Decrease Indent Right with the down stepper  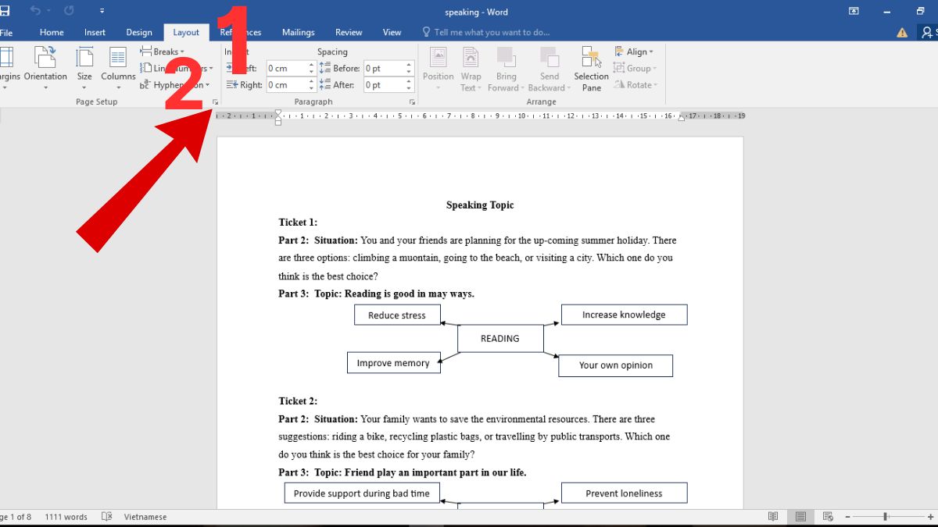(312, 89)
